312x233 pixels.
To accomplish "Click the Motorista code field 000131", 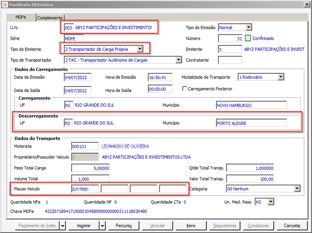I will 85,146.
